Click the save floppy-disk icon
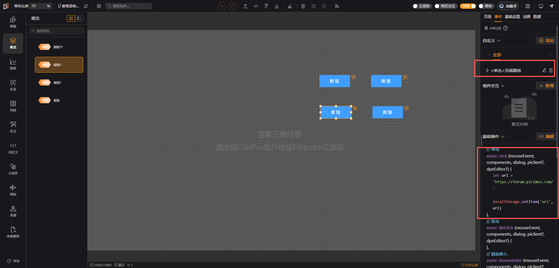 tap(528, 6)
